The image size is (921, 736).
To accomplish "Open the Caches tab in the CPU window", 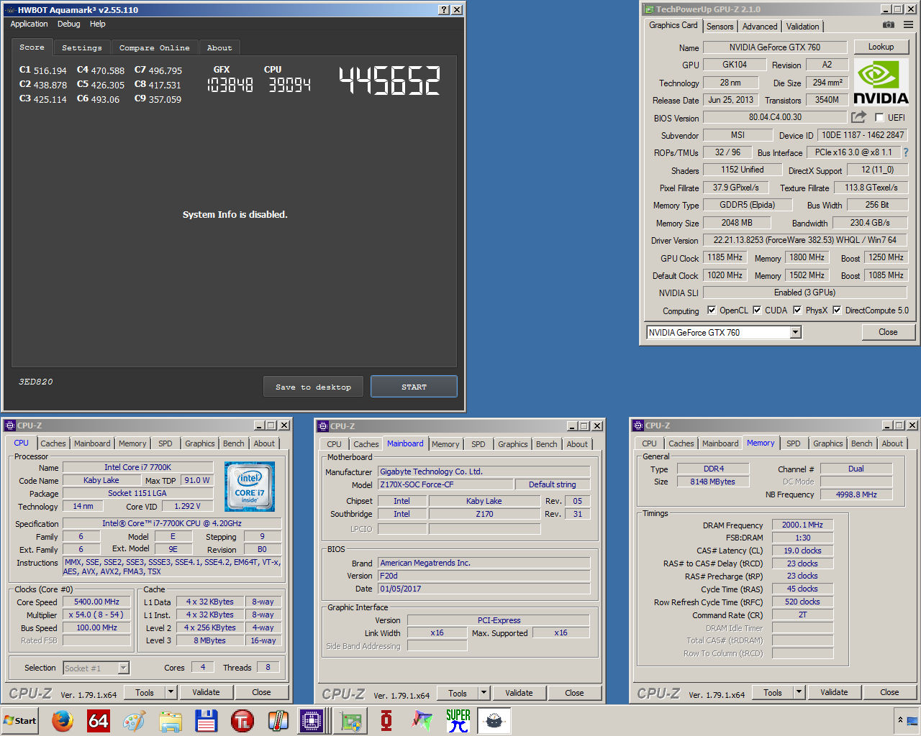I will [53, 443].
